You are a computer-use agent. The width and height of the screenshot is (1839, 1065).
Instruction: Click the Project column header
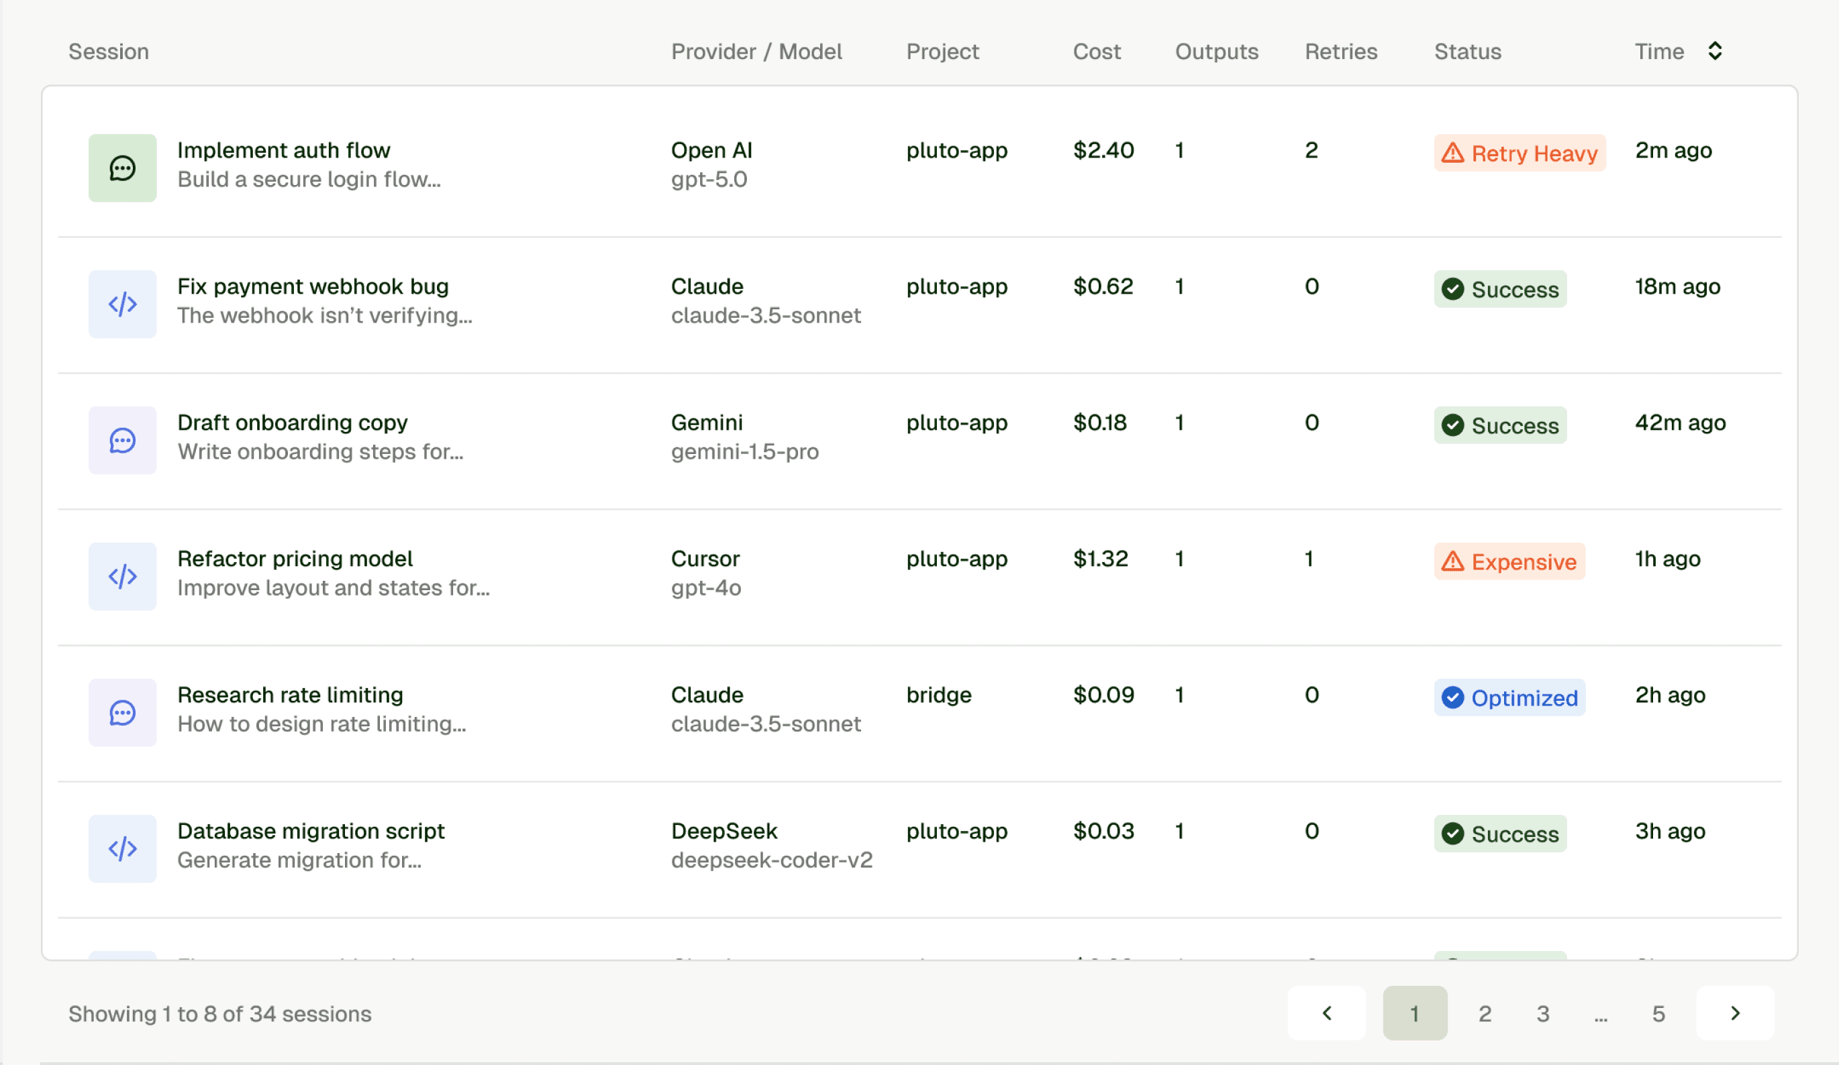pyautogui.click(x=943, y=52)
